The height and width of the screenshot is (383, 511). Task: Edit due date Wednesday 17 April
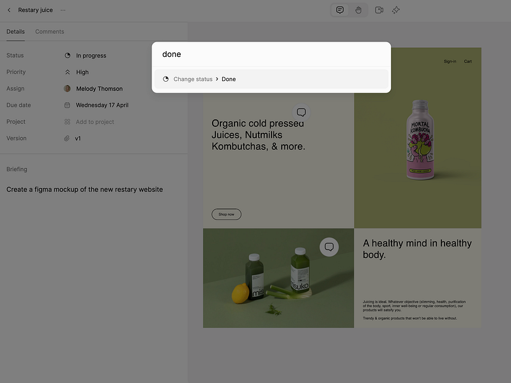point(96,105)
